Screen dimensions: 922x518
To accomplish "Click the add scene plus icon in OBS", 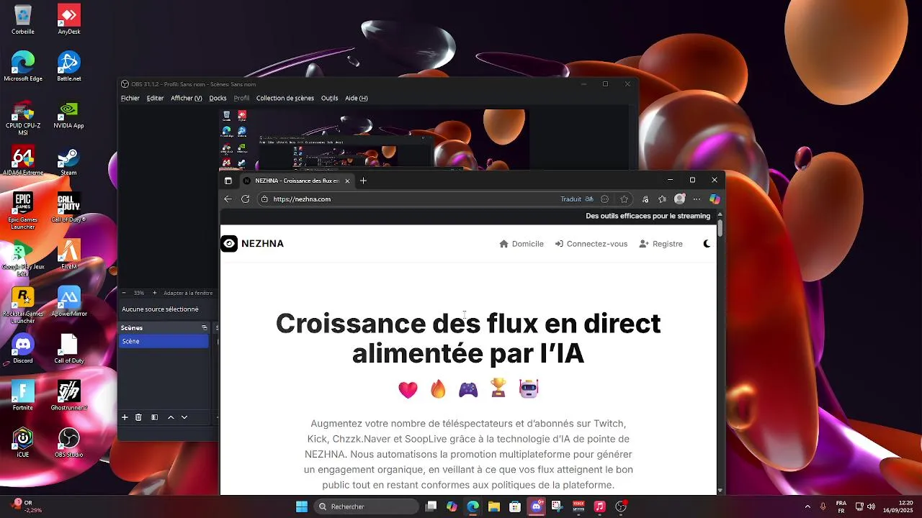I will (x=125, y=417).
